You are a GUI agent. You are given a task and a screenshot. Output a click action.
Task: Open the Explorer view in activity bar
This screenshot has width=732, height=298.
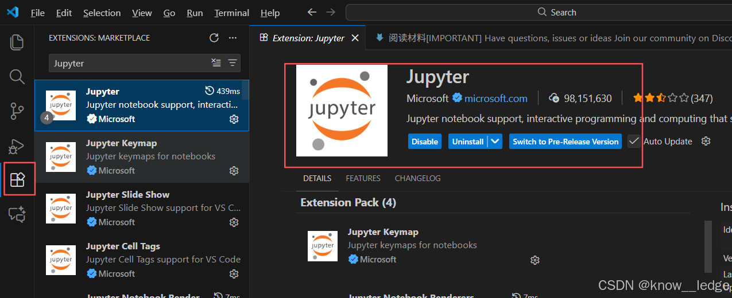(17, 42)
